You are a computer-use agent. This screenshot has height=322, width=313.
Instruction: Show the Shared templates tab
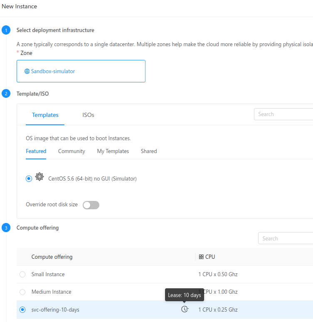(149, 151)
